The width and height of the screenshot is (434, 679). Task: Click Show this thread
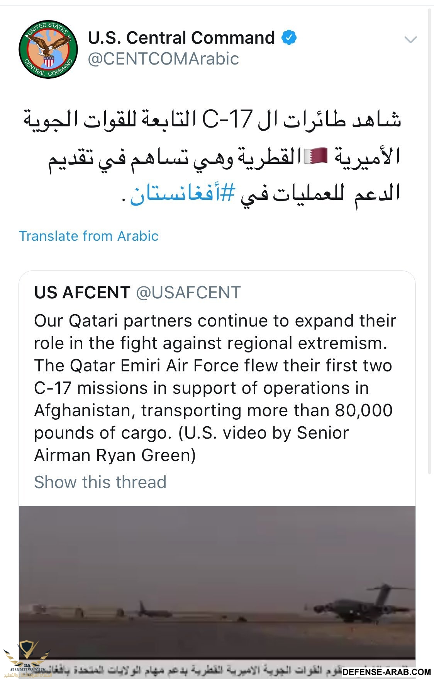100,482
